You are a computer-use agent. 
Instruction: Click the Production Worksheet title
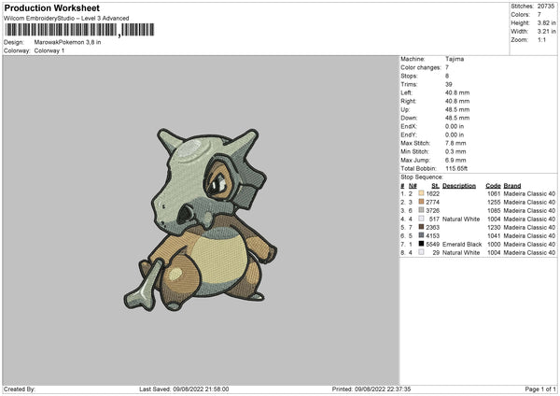pyautogui.click(x=51, y=7)
